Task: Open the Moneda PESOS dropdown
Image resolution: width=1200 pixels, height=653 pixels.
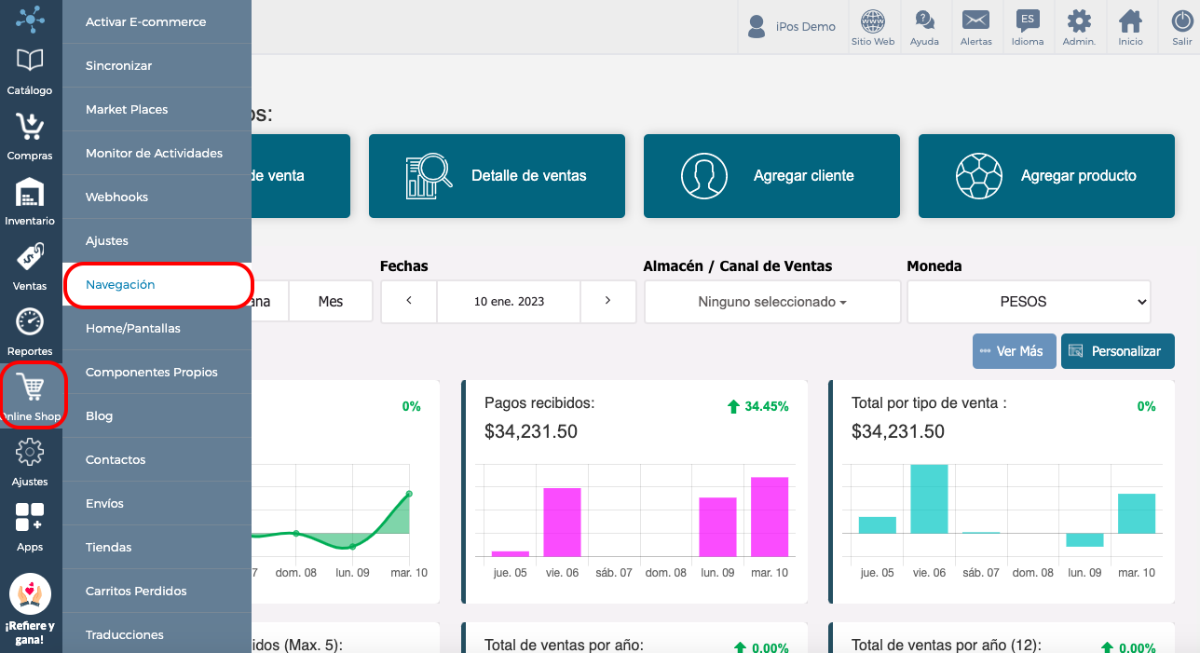Action: tap(1029, 302)
